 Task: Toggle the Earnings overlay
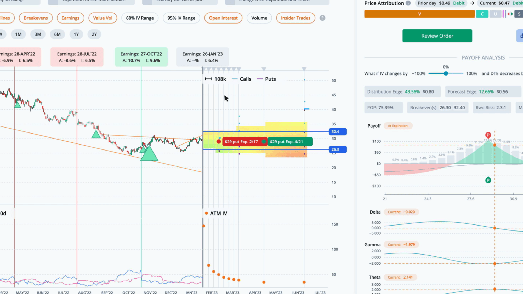click(x=70, y=18)
